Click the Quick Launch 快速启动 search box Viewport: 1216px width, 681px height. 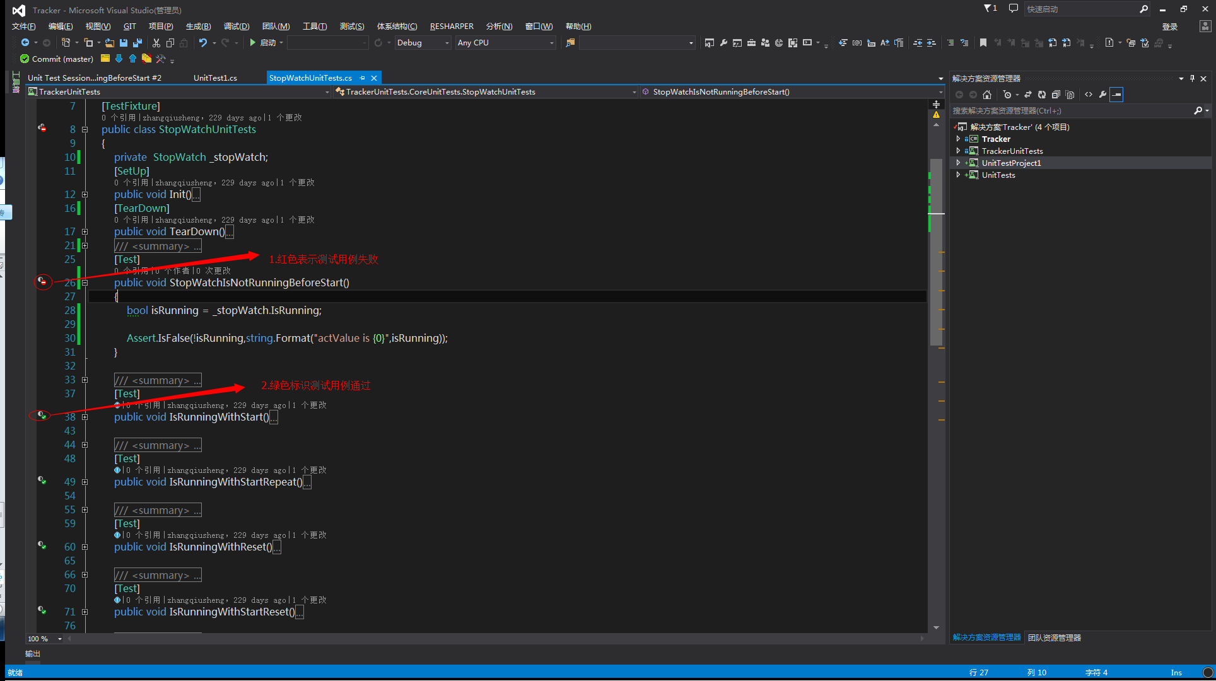pyautogui.click(x=1087, y=9)
